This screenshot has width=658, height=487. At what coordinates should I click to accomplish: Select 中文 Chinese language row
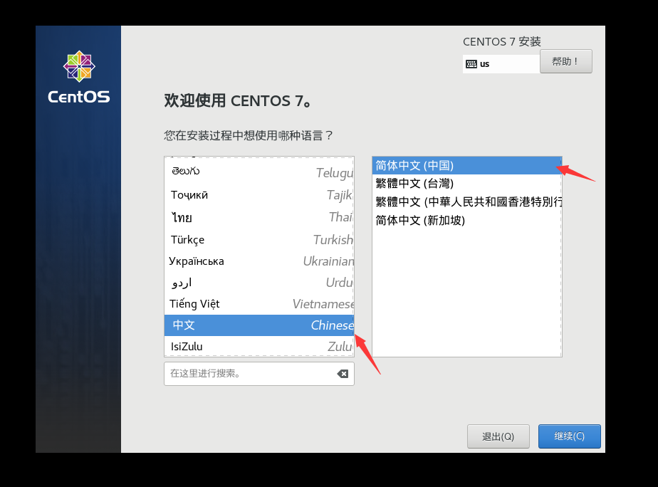pyautogui.click(x=259, y=325)
